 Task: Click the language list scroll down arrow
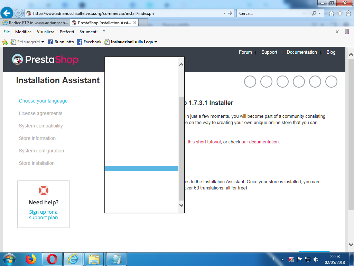tap(181, 205)
